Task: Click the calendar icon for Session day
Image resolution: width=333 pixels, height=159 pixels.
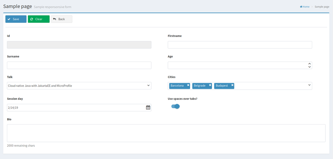Action: click(x=148, y=108)
